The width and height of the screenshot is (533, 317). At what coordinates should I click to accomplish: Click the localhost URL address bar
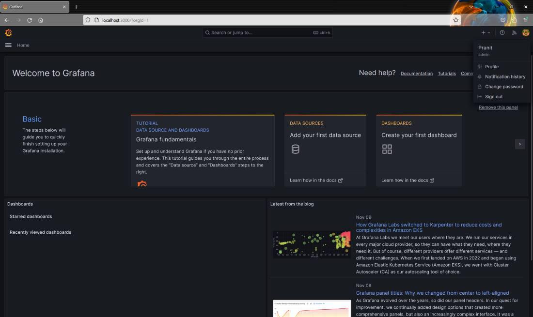[x=272, y=20]
